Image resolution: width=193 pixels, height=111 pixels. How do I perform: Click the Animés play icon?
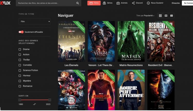click(118, 3)
